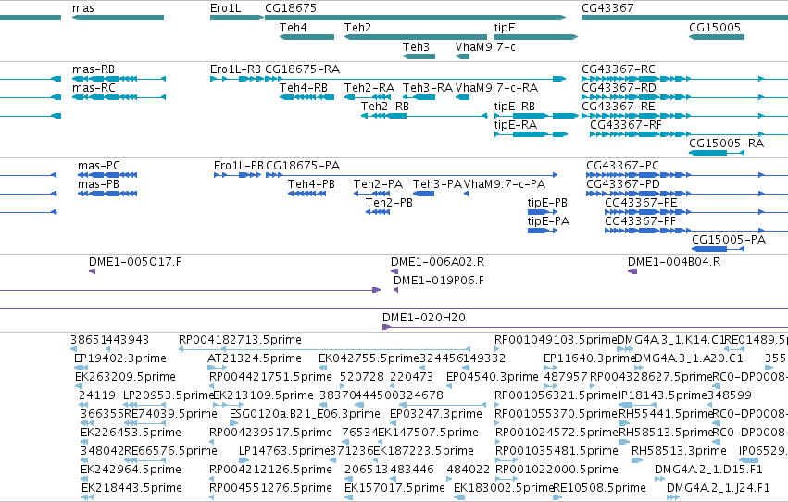Click the Teh4-PB protein feature
The width and height of the screenshot is (788, 502).
[306, 194]
